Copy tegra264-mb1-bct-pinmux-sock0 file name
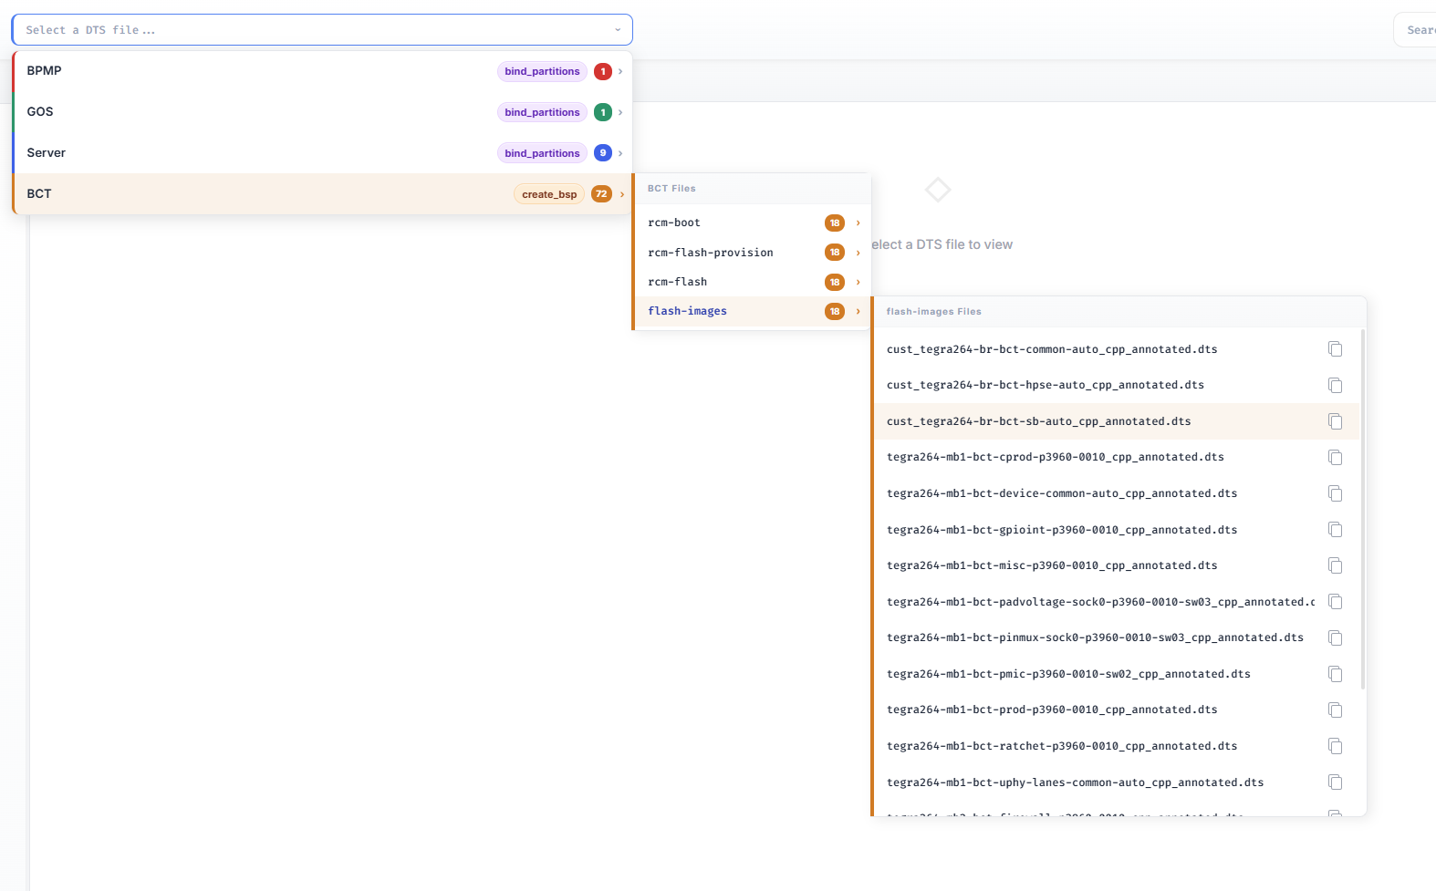 tap(1335, 637)
